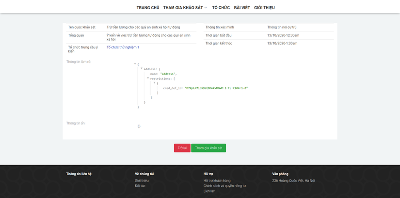The height and width of the screenshot is (198, 400).
Task: Follow the Tổ chức thử nghiệm 1 link
Action: (x=123, y=47)
